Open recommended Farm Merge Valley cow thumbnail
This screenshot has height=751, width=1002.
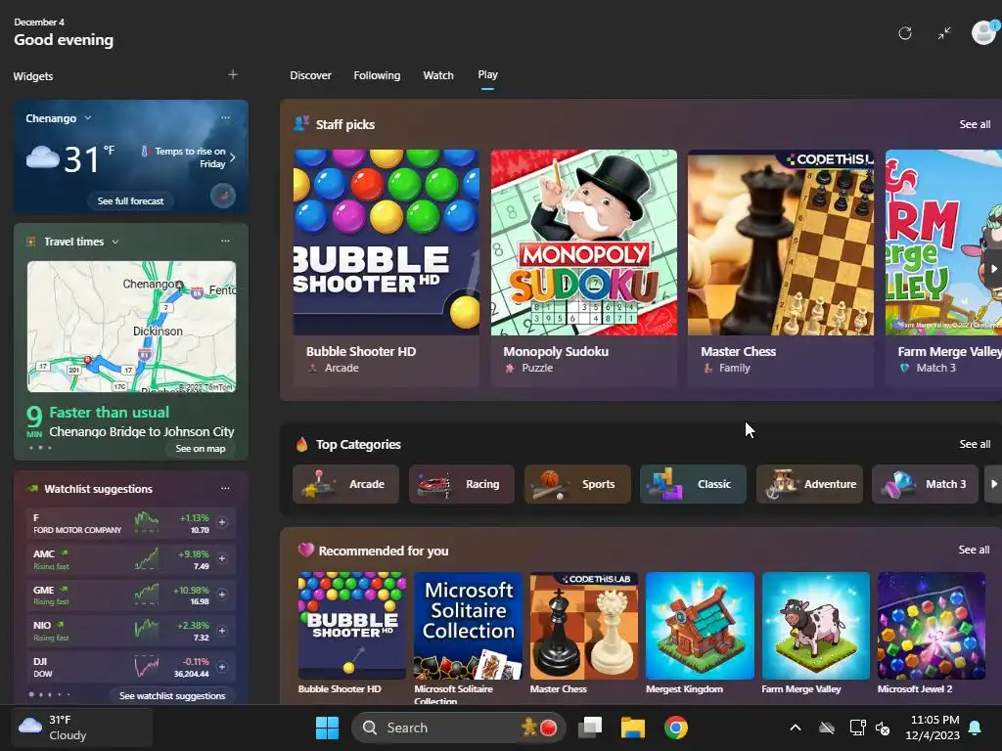[815, 626]
